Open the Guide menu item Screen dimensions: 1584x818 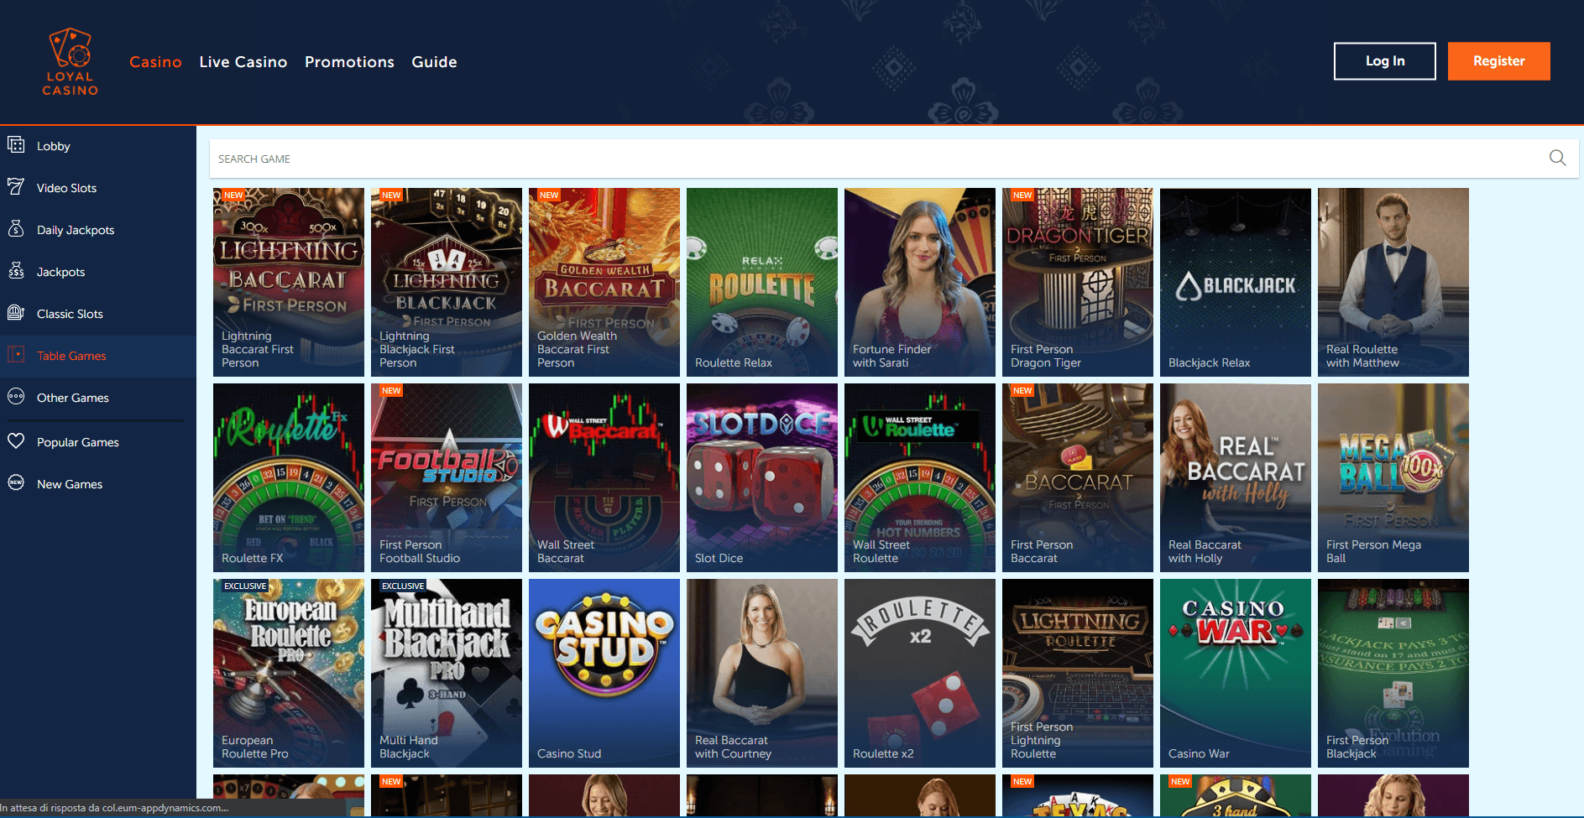434,62
